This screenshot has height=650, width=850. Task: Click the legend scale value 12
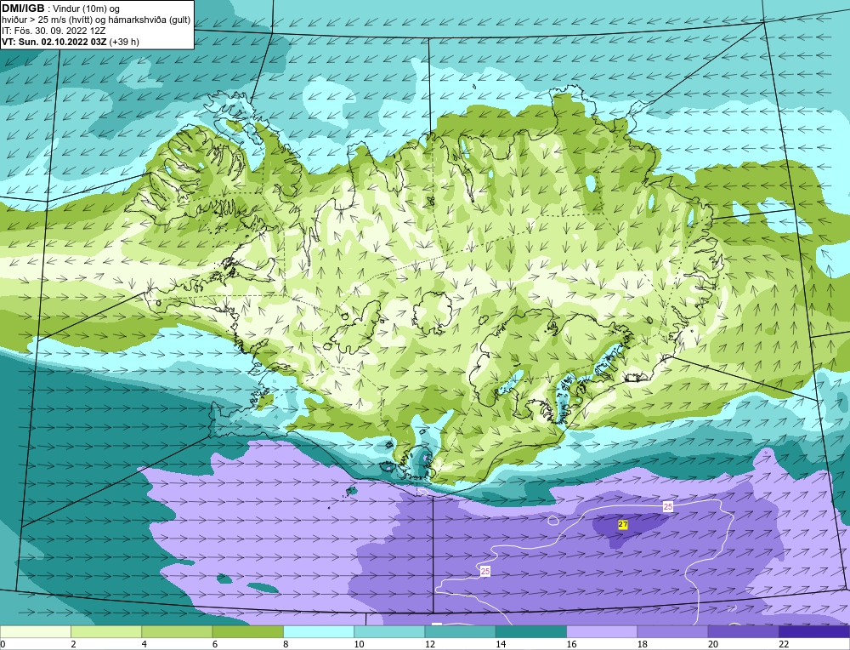click(x=429, y=644)
